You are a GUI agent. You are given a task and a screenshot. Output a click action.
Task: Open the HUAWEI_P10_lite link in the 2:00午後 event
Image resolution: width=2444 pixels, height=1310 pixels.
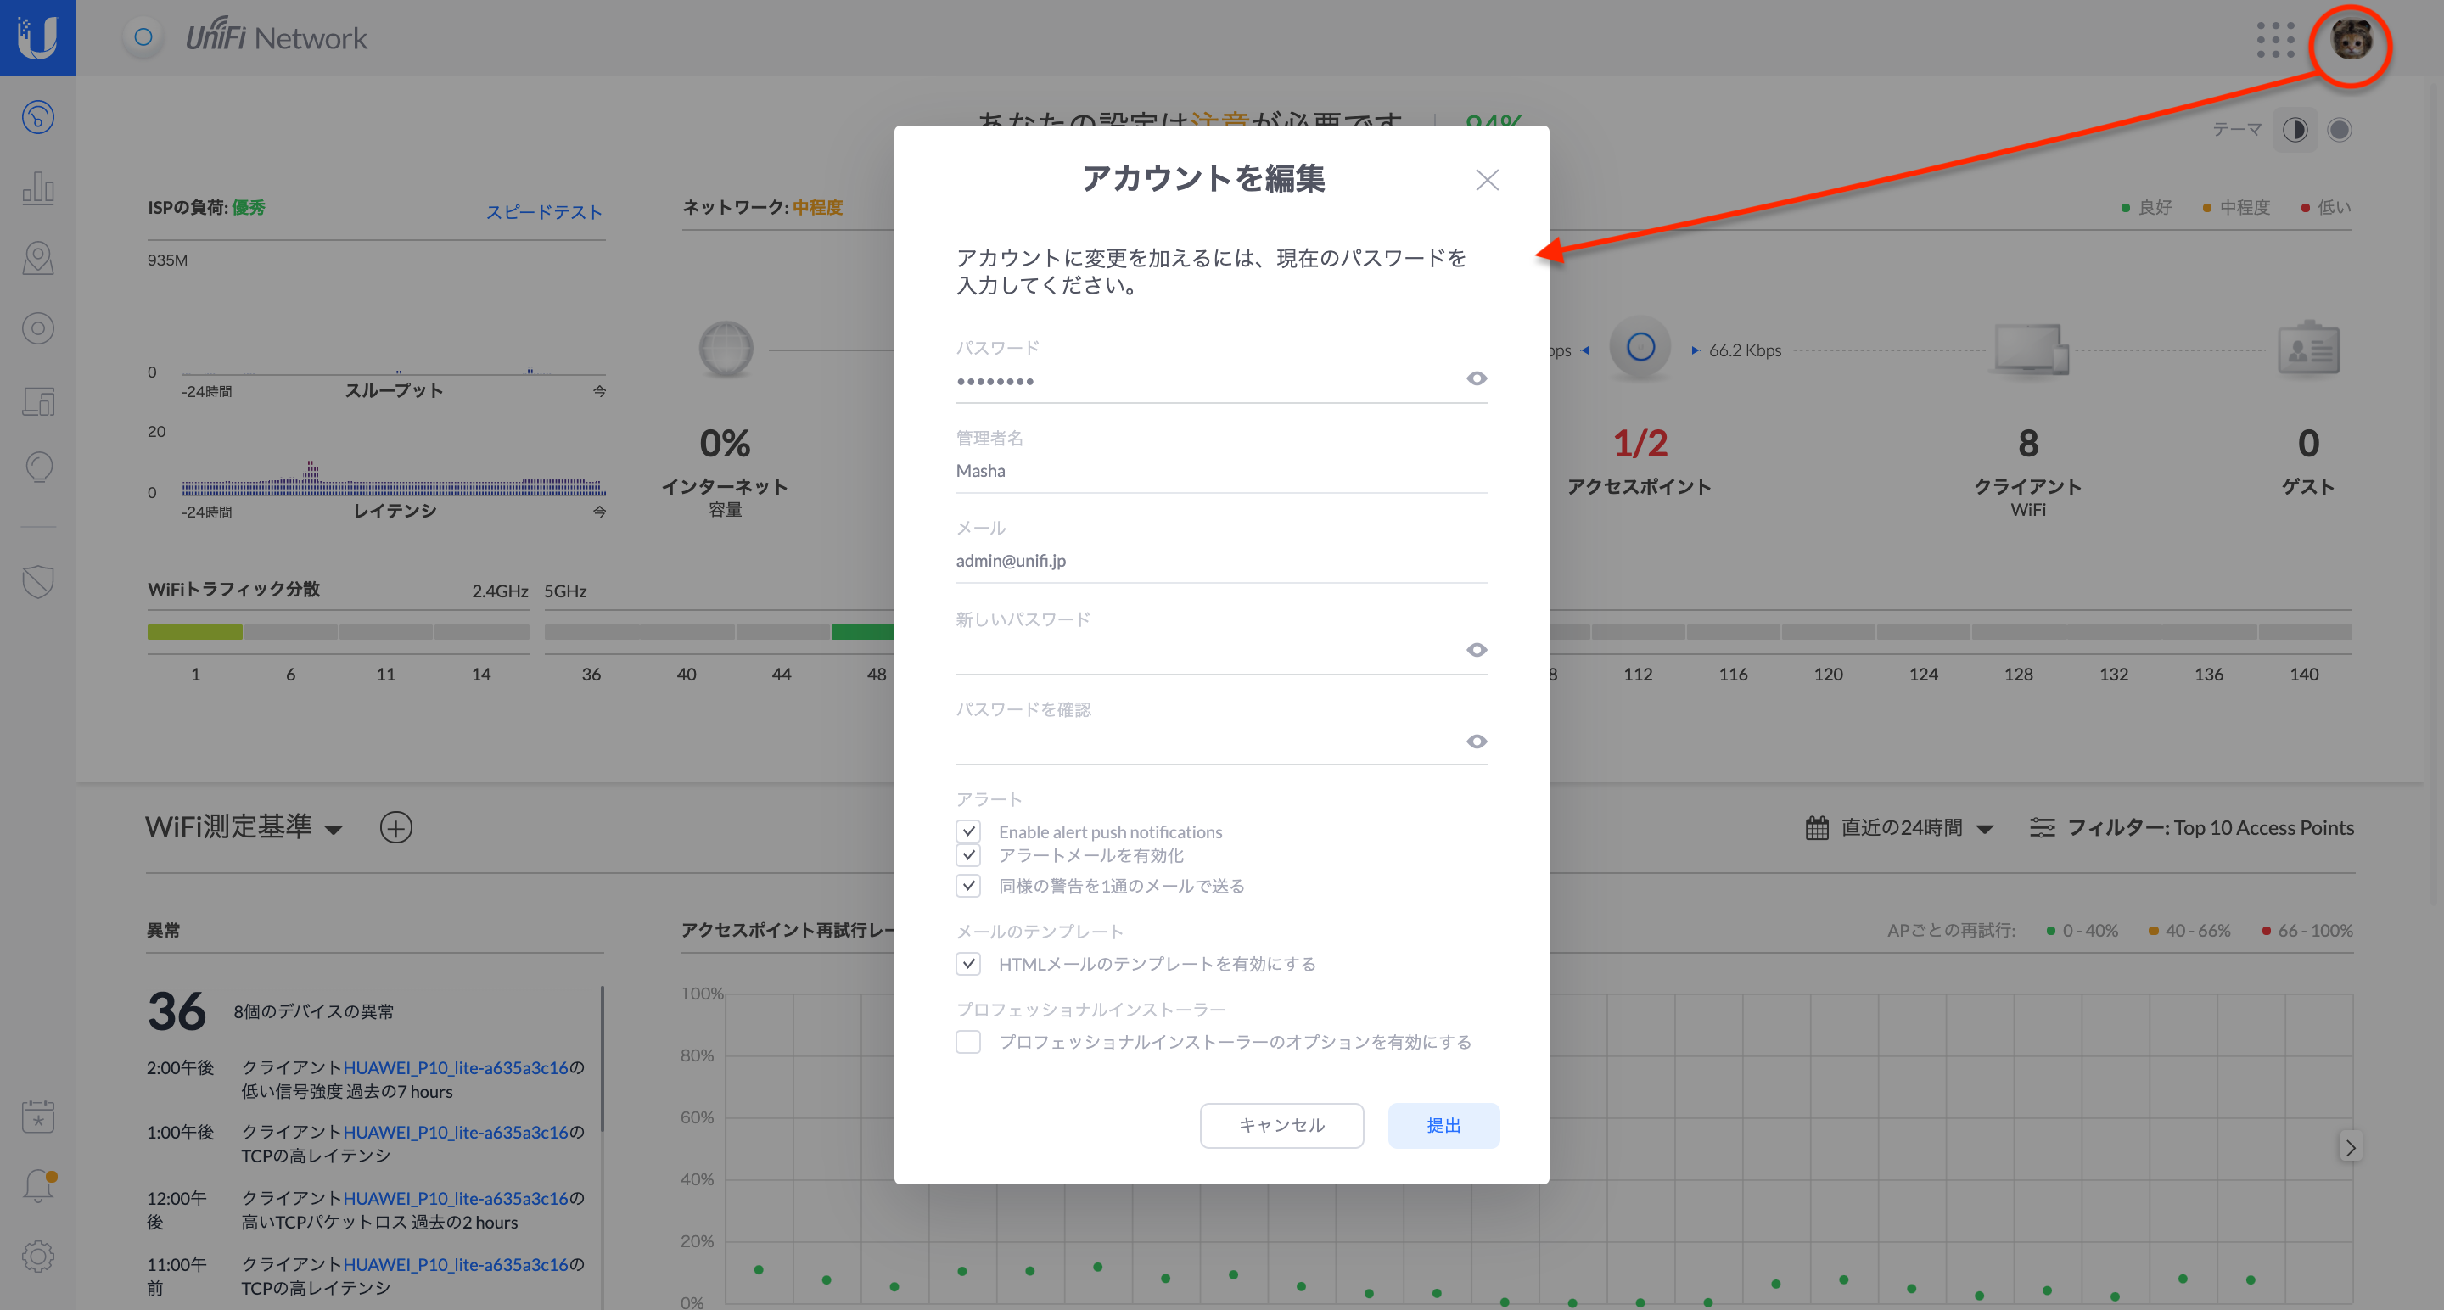pyautogui.click(x=456, y=1067)
